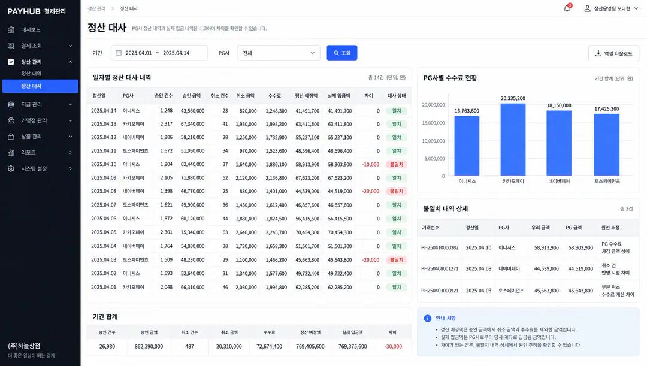Click the 20,335,200 chart value label
This screenshot has width=647, height=366.
pos(513,99)
